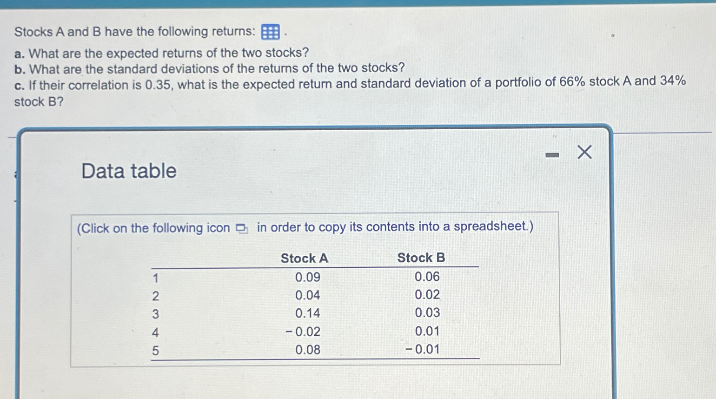The height and width of the screenshot is (399, 716).
Task: Click the Stock B column header
Action: tap(421, 258)
